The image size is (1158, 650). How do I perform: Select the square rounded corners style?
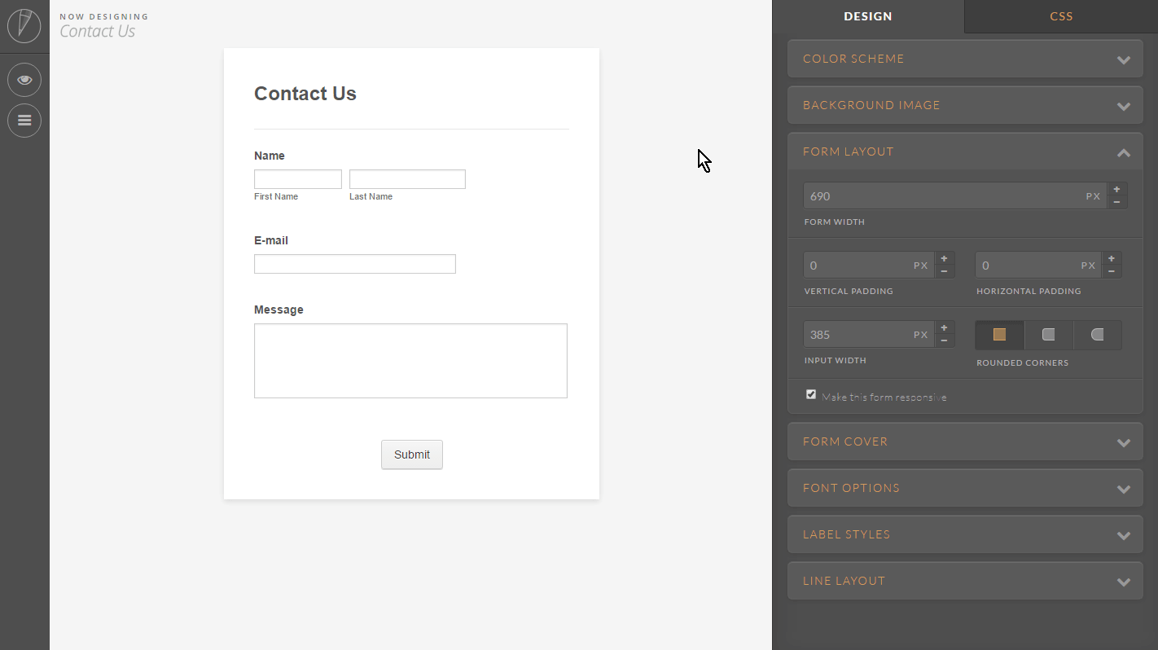click(x=999, y=334)
